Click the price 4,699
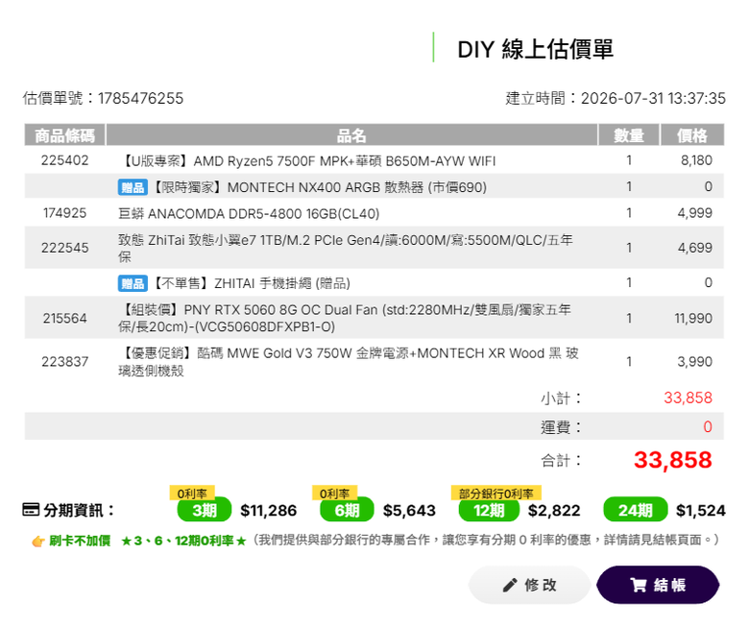This screenshot has width=749, height=627. click(x=695, y=248)
